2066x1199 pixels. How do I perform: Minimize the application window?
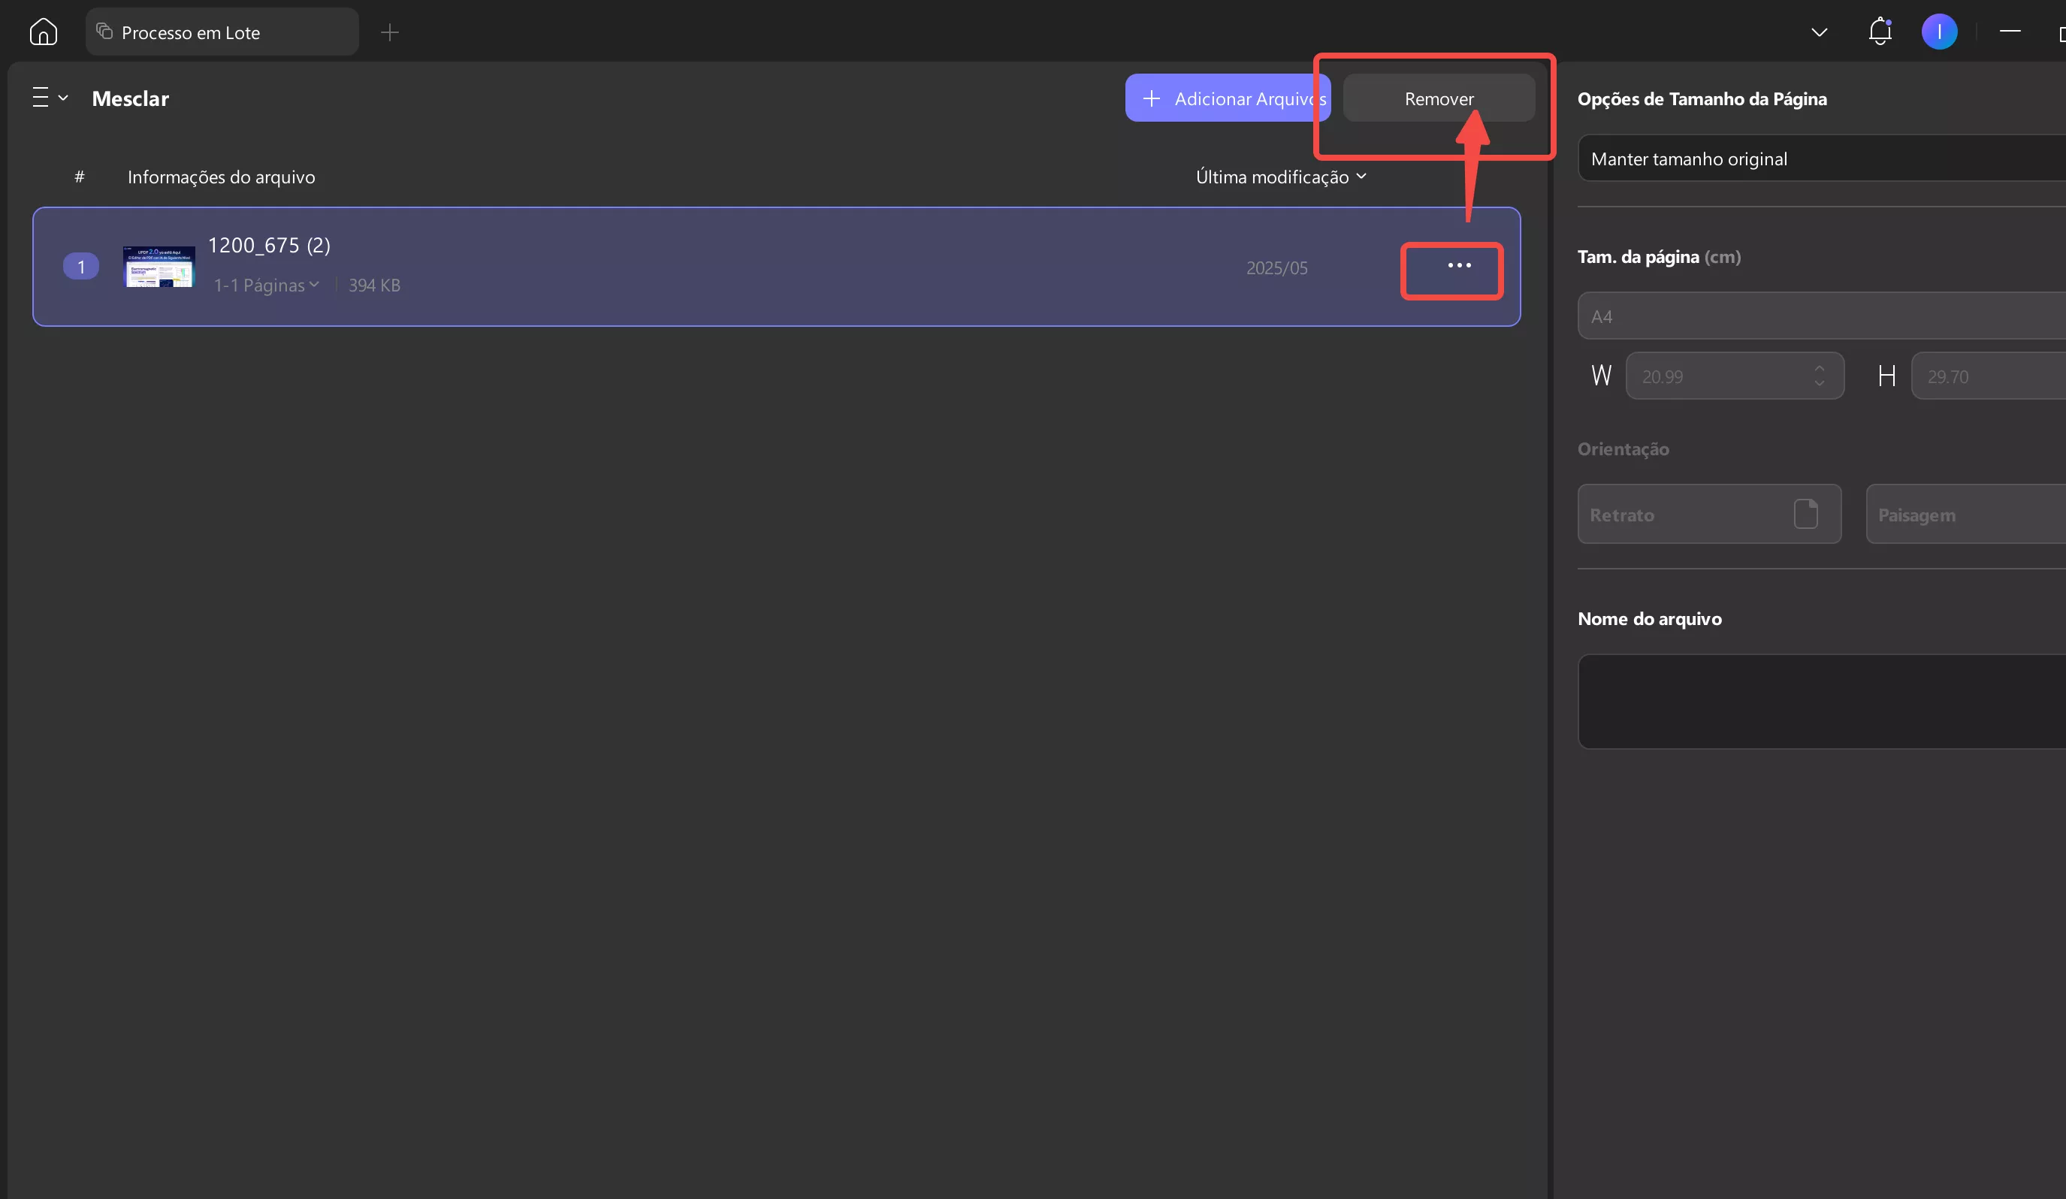[2010, 31]
